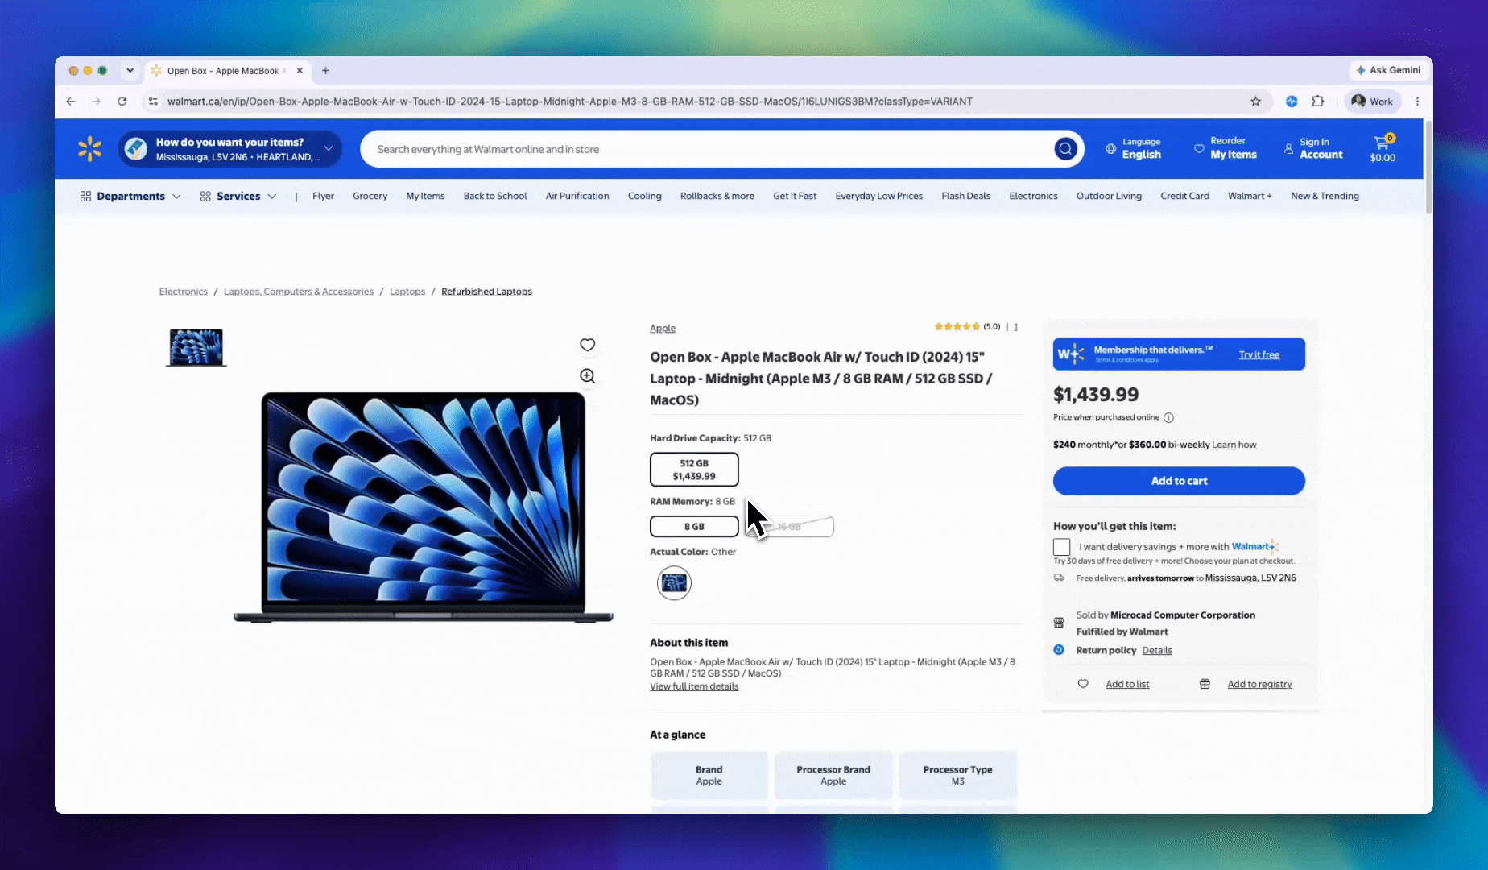Click the browser back arrow
Viewport: 1488px width, 870px height.
[71, 101]
